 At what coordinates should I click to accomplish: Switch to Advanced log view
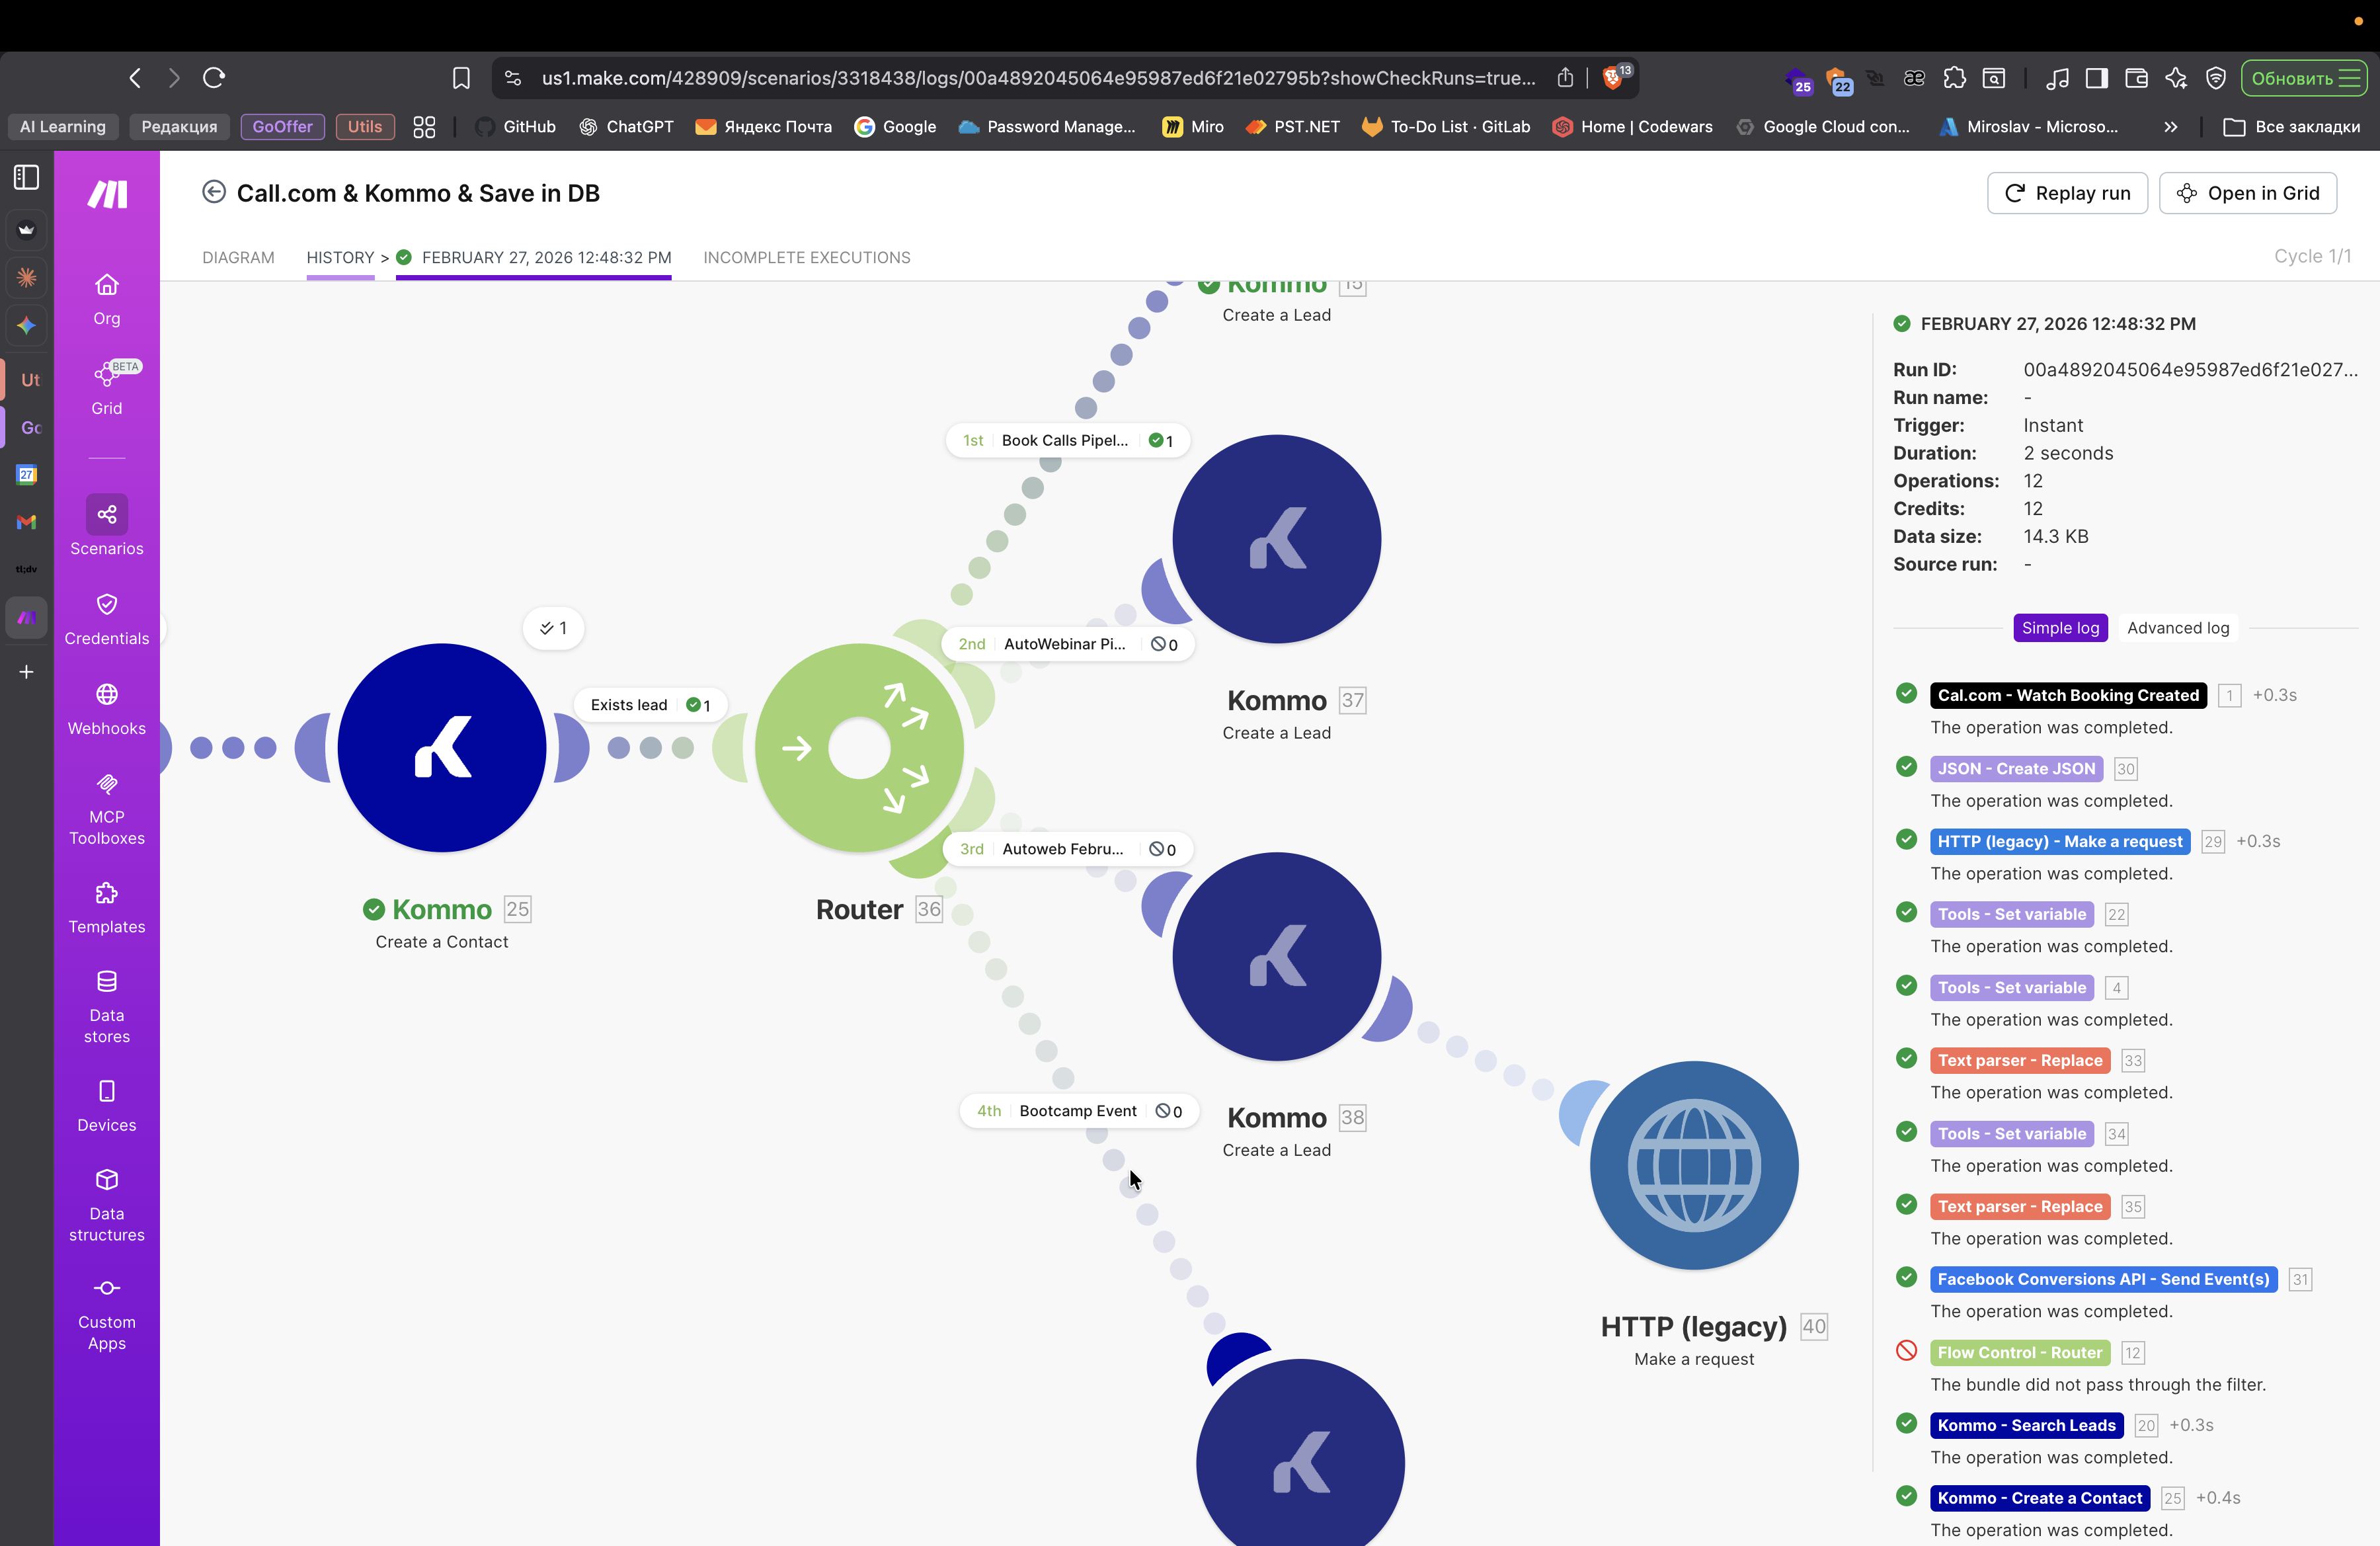click(x=2177, y=628)
